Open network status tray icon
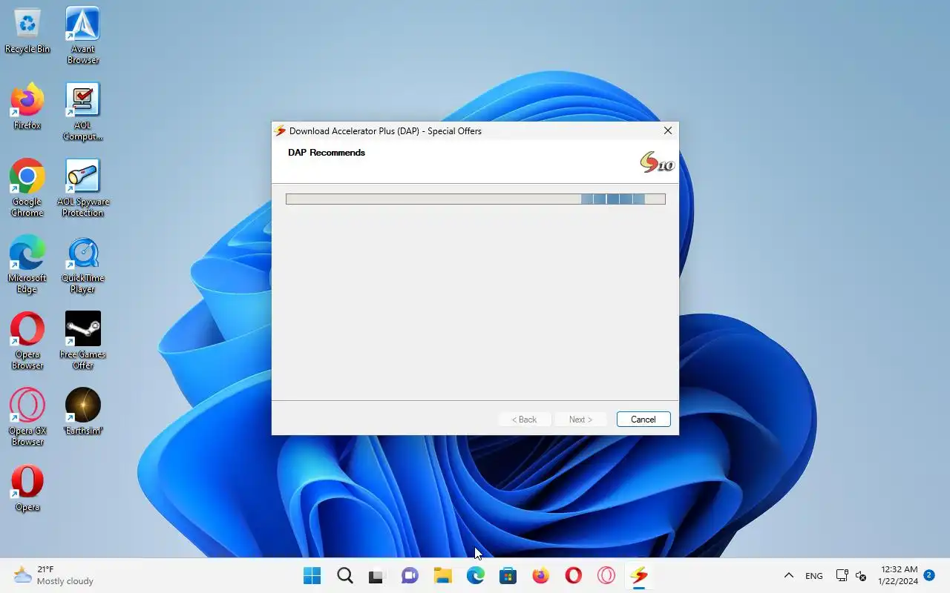950x593 pixels. 842,575
